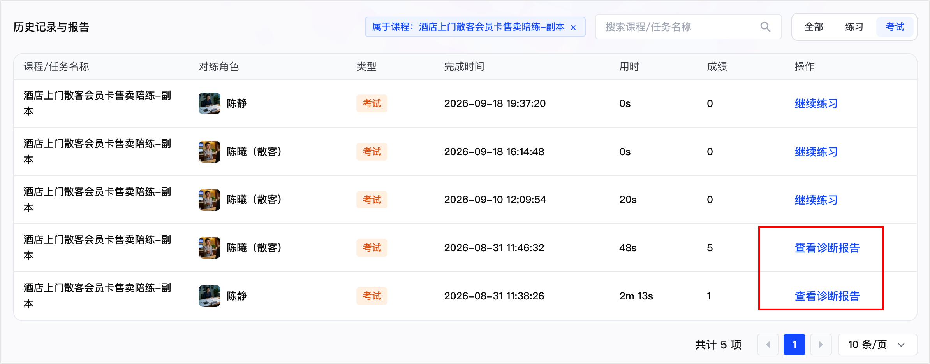
Task: Click the 完成时间 column header
Action: pyautogui.click(x=464, y=66)
